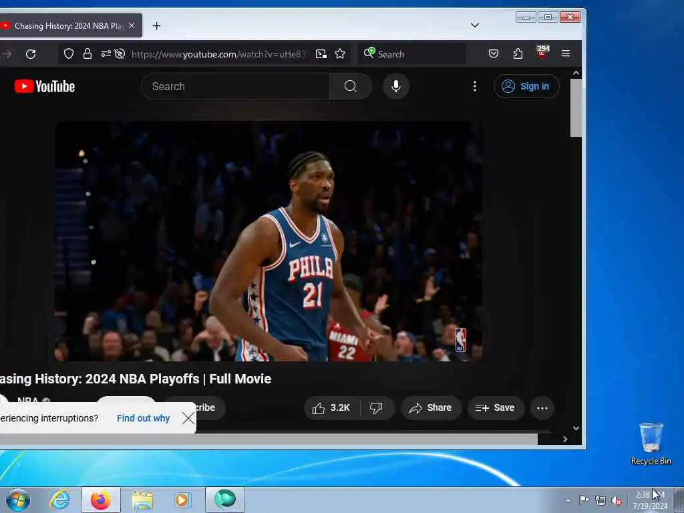The width and height of the screenshot is (684, 513).
Task: Click the YouTube Search field
Action: point(236,86)
